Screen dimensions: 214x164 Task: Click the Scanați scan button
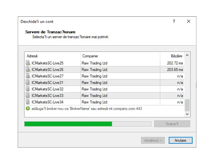(172, 124)
